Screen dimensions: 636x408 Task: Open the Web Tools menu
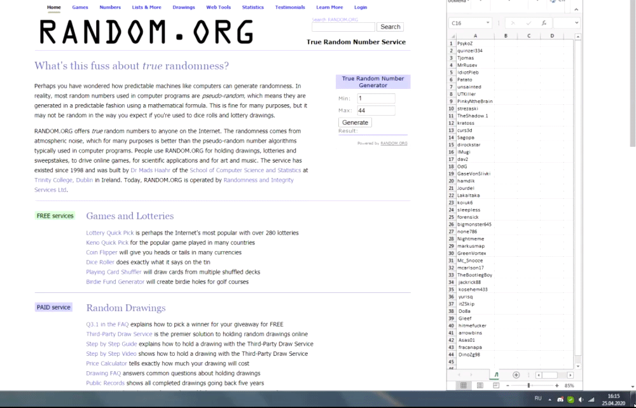click(218, 7)
